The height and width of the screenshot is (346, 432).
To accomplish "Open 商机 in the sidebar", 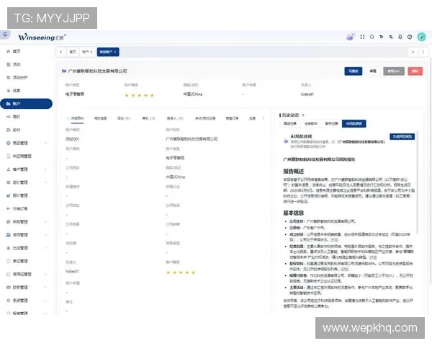I will pyautogui.click(x=17, y=117).
